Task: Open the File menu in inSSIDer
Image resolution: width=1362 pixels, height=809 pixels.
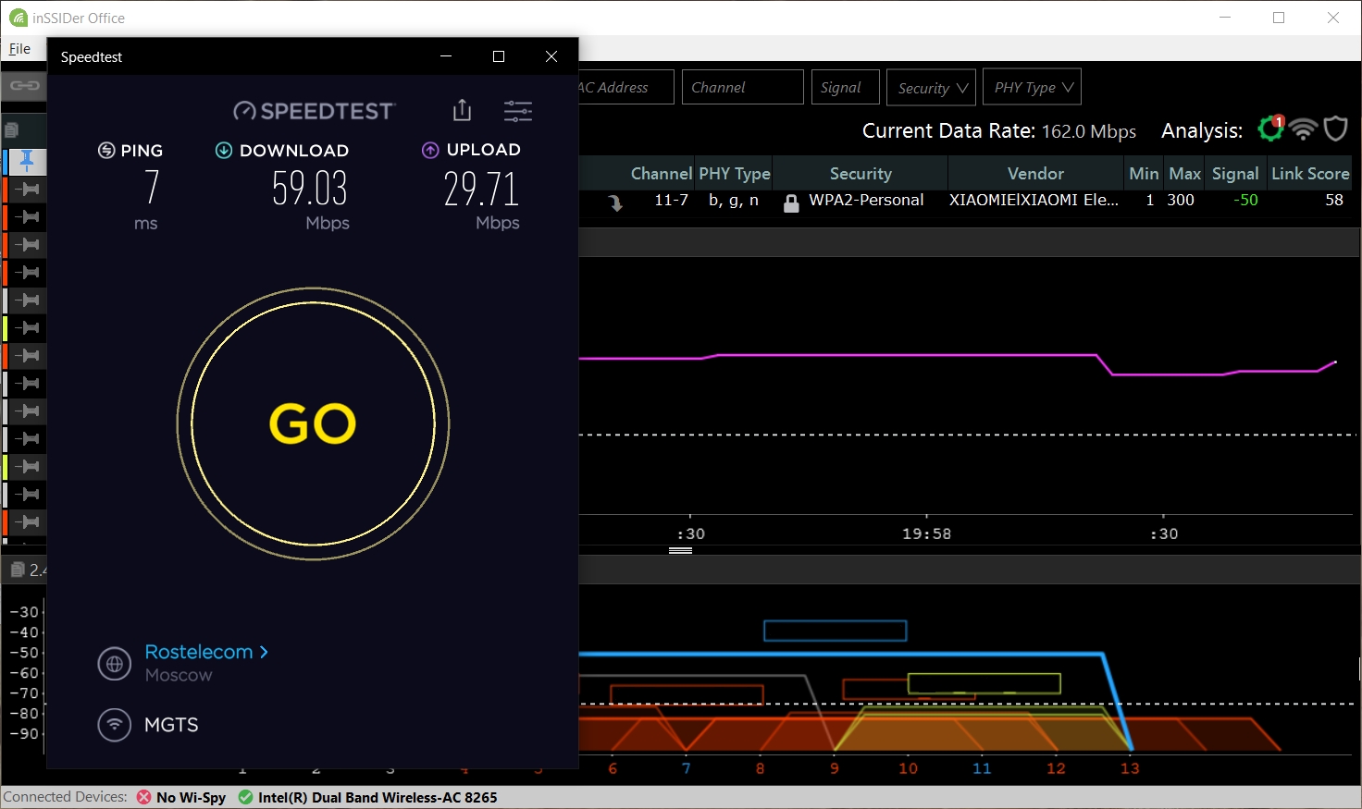Action: (19, 49)
